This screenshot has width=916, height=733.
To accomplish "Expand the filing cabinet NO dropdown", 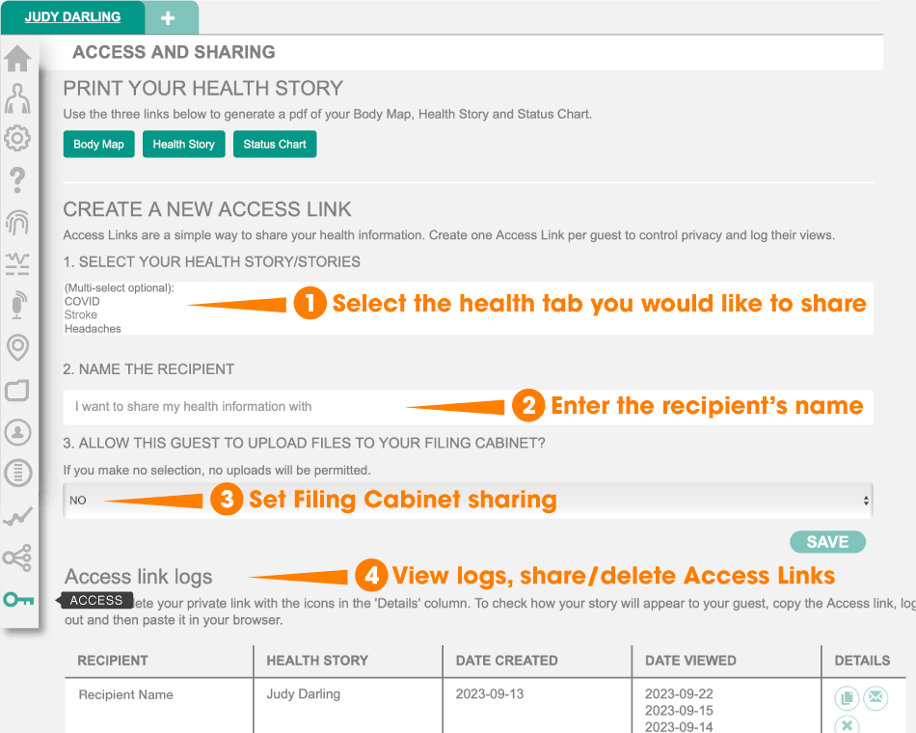I will coord(468,501).
